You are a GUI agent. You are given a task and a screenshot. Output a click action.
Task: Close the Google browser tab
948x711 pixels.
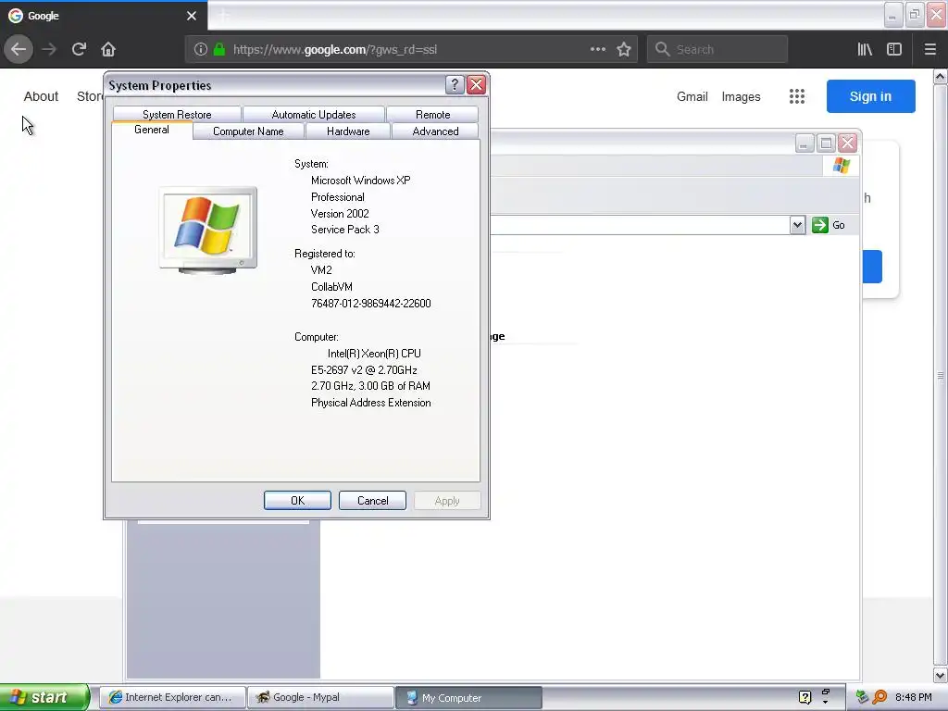pyautogui.click(x=192, y=16)
